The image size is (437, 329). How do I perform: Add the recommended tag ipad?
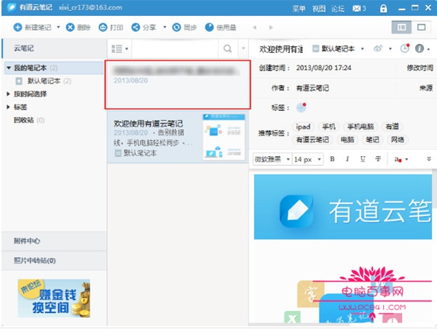click(303, 126)
